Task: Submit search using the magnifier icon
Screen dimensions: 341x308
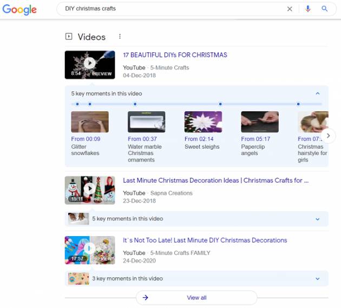Action: pos(324,9)
